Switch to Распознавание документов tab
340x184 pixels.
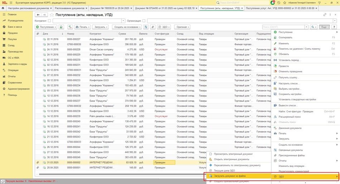(70, 8)
